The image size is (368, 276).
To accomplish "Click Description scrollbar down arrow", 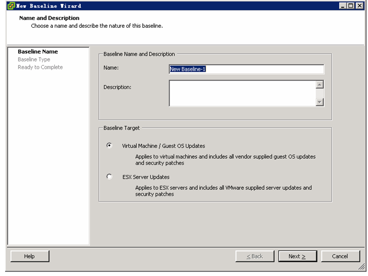I will click(x=319, y=102).
